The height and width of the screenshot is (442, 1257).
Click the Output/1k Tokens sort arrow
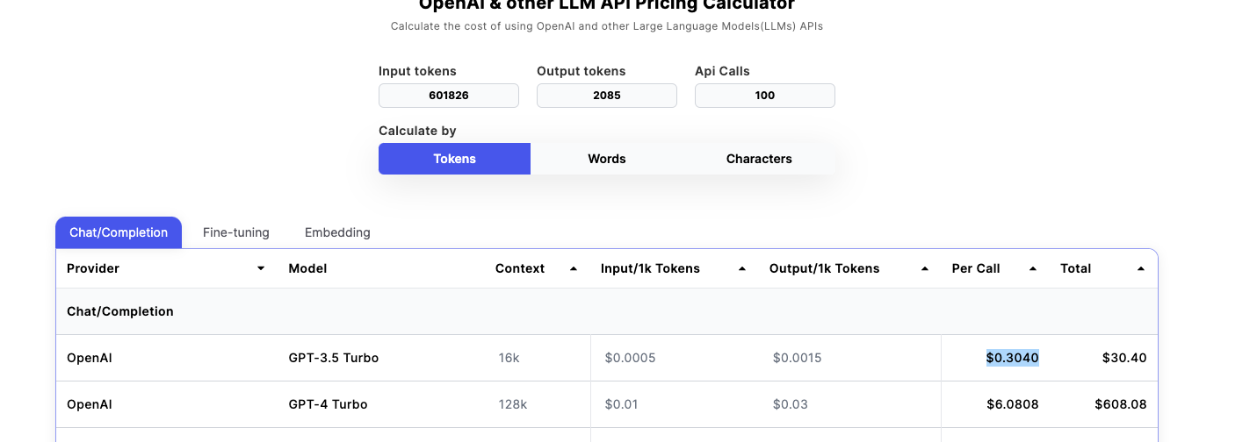tap(925, 268)
